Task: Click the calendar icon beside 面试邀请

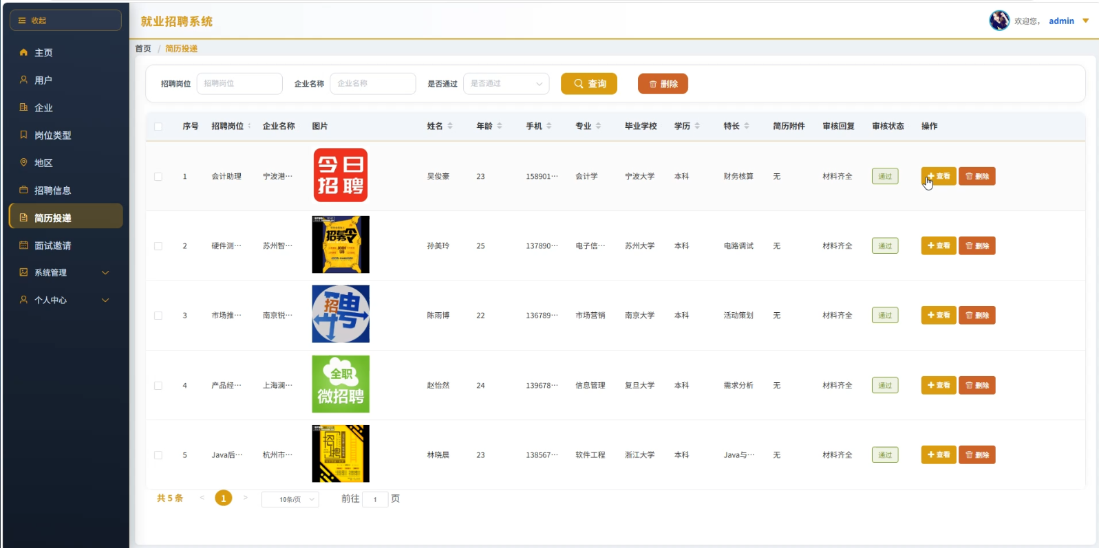Action: pyautogui.click(x=23, y=245)
